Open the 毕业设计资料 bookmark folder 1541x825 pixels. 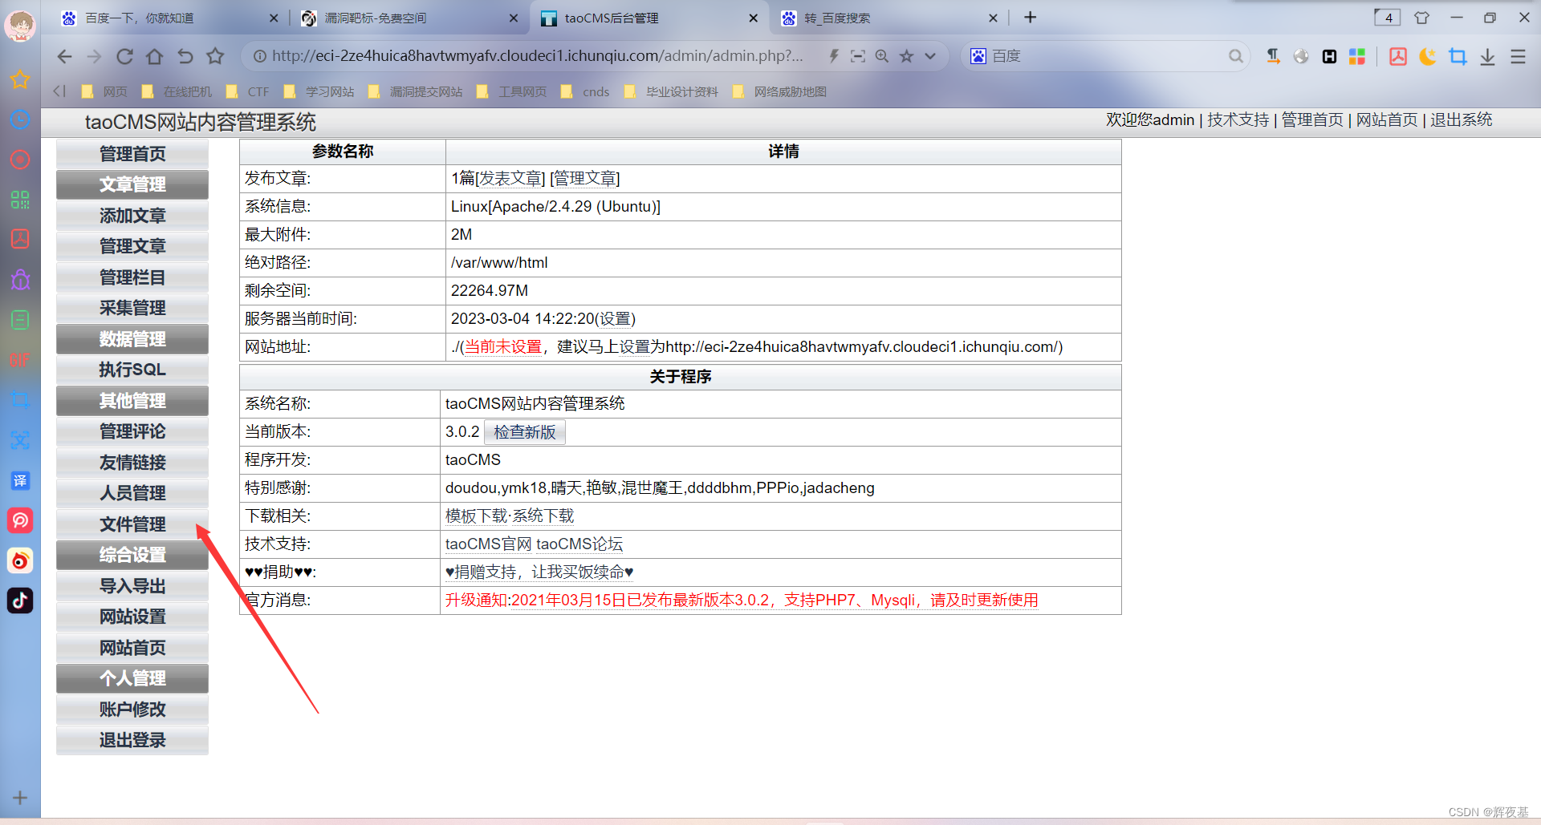click(672, 91)
